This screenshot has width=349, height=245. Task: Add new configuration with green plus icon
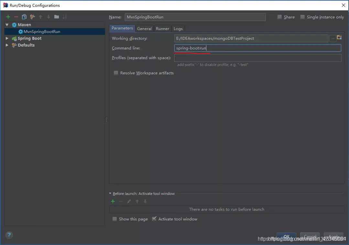pyautogui.click(x=8, y=17)
